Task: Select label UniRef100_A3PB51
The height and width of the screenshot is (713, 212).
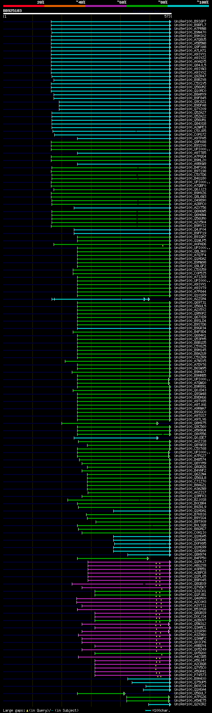Action: coord(190,569)
